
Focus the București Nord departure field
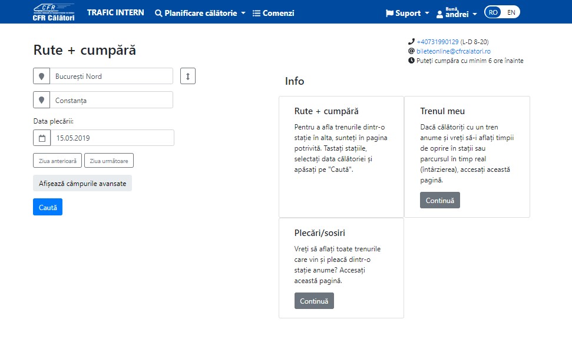pos(111,76)
